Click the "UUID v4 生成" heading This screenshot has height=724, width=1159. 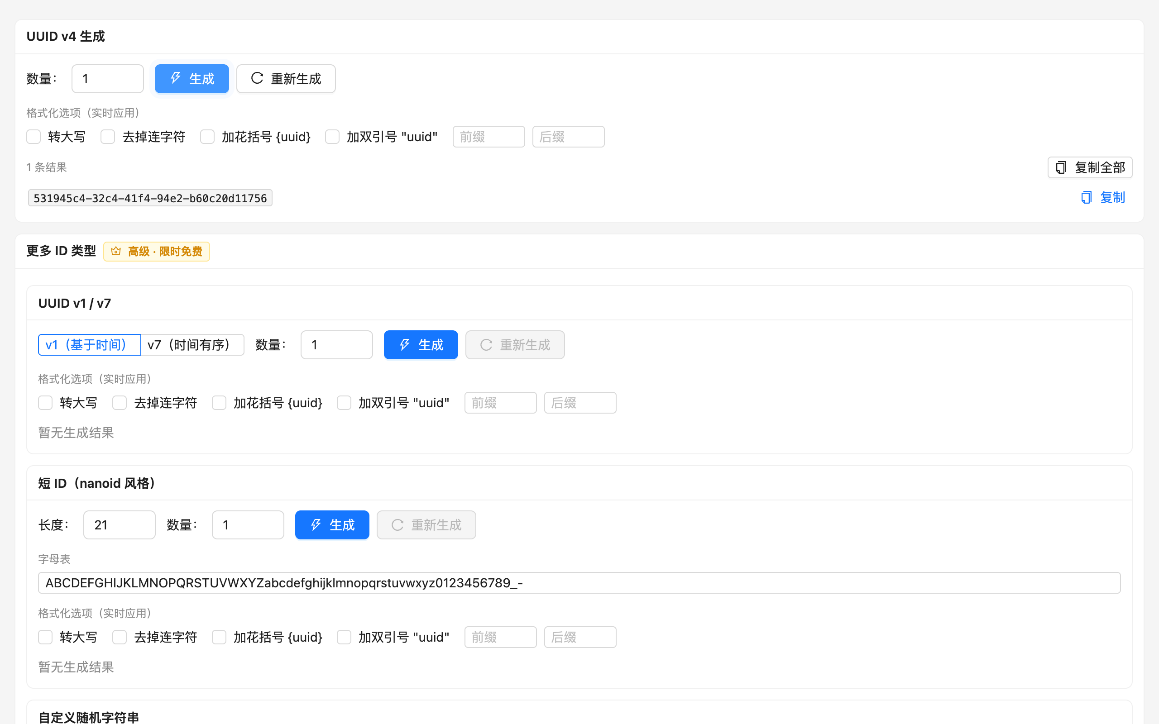click(66, 36)
